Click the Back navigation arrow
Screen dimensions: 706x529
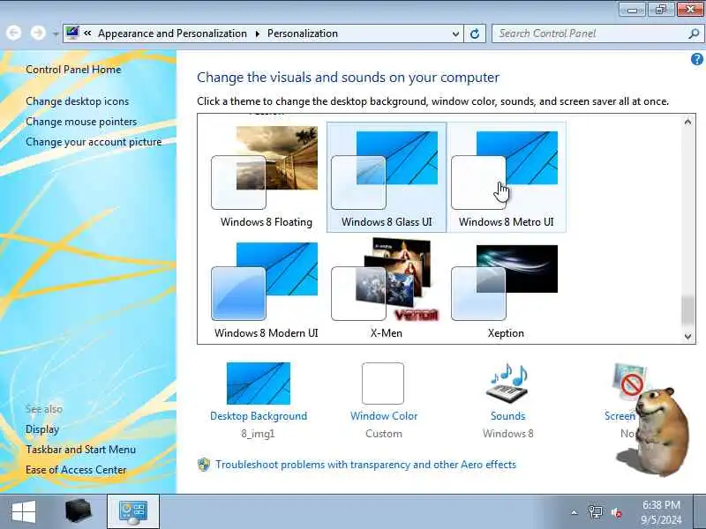tap(14, 33)
